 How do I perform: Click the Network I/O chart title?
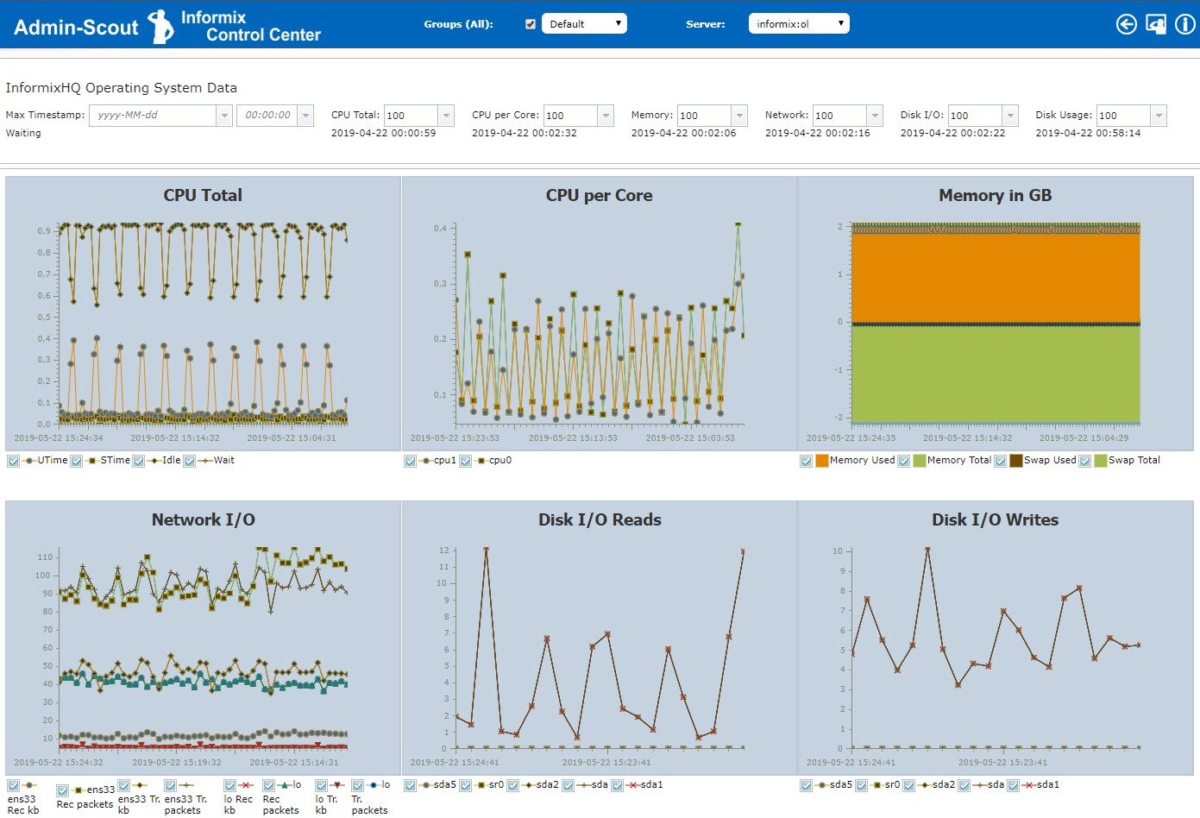pyautogui.click(x=203, y=520)
